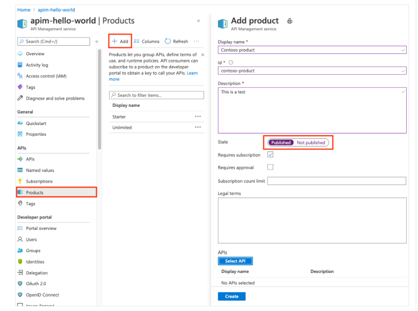Click the Access control (IAM) icon
This screenshot has height=311, width=418.
coord(20,76)
